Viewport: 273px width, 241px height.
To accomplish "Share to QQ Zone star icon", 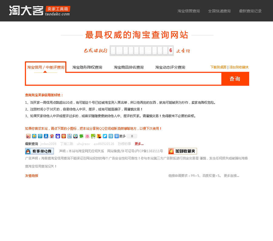I will coord(34,136).
